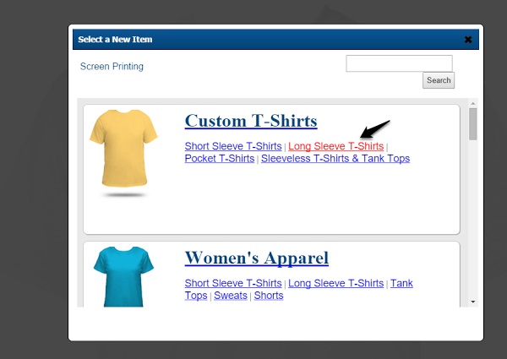This screenshot has height=359, width=507.
Task: Close the Select a New Item dialog
Action: click(467, 40)
